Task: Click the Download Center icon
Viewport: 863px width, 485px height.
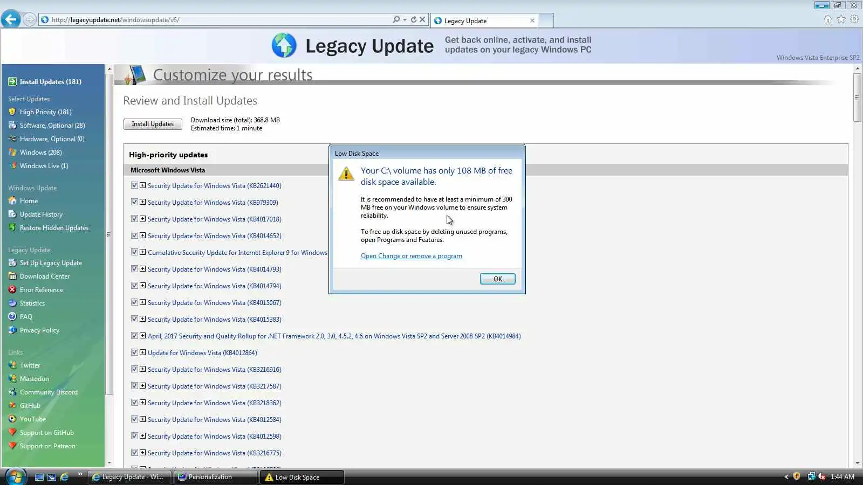Action: [12, 276]
